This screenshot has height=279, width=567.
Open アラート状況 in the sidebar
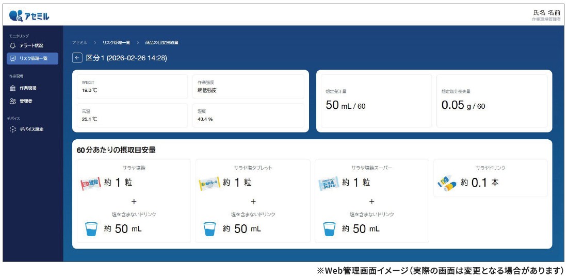click(31, 45)
